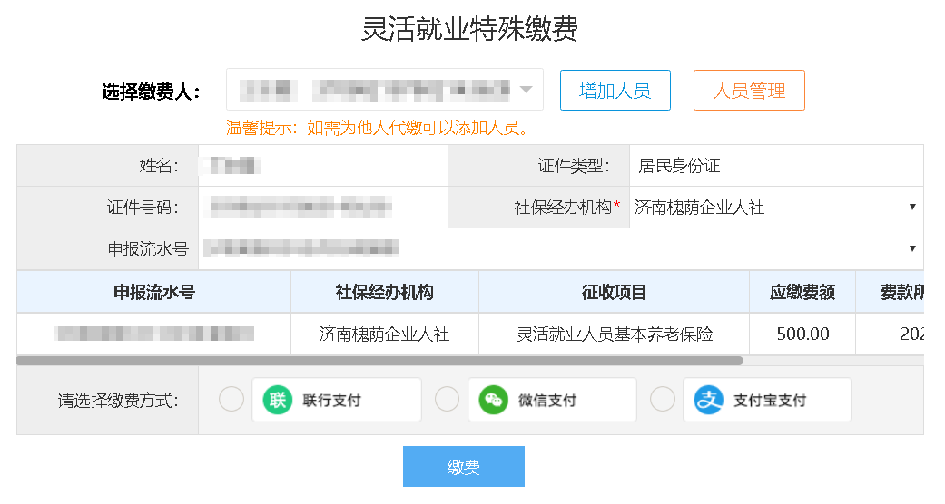
Task: Open the 选择缴费人 dropdown
Action: [x=385, y=90]
